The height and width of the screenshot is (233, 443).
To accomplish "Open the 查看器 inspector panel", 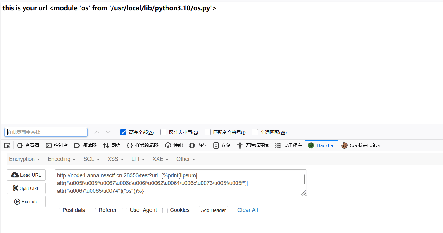I will pos(28,145).
